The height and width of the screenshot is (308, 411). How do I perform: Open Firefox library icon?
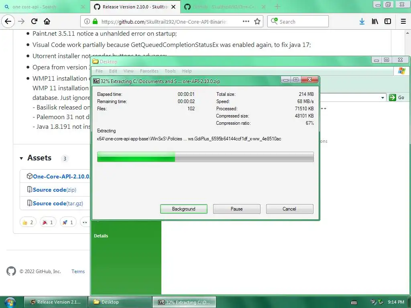(x=375, y=22)
